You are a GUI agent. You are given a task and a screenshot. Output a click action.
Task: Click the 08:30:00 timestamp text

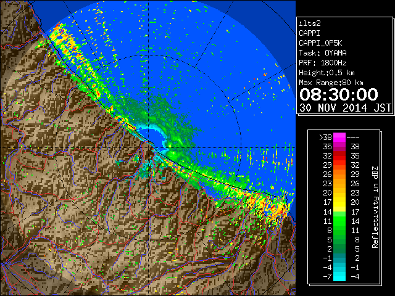coord(339,94)
